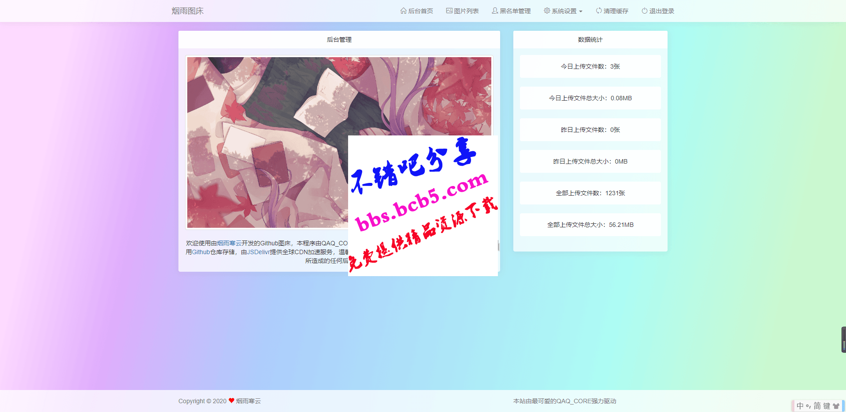The image size is (846, 412).
Task: Click the 昨日上传文件数: 0张 stat
Action: coord(590,130)
